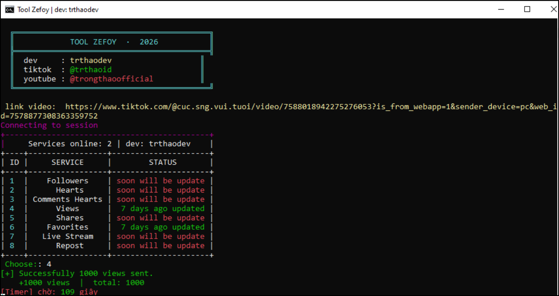Click the Repost service entry
This screenshot has height=296, width=559.
pyautogui.click(x=70, y=245)
